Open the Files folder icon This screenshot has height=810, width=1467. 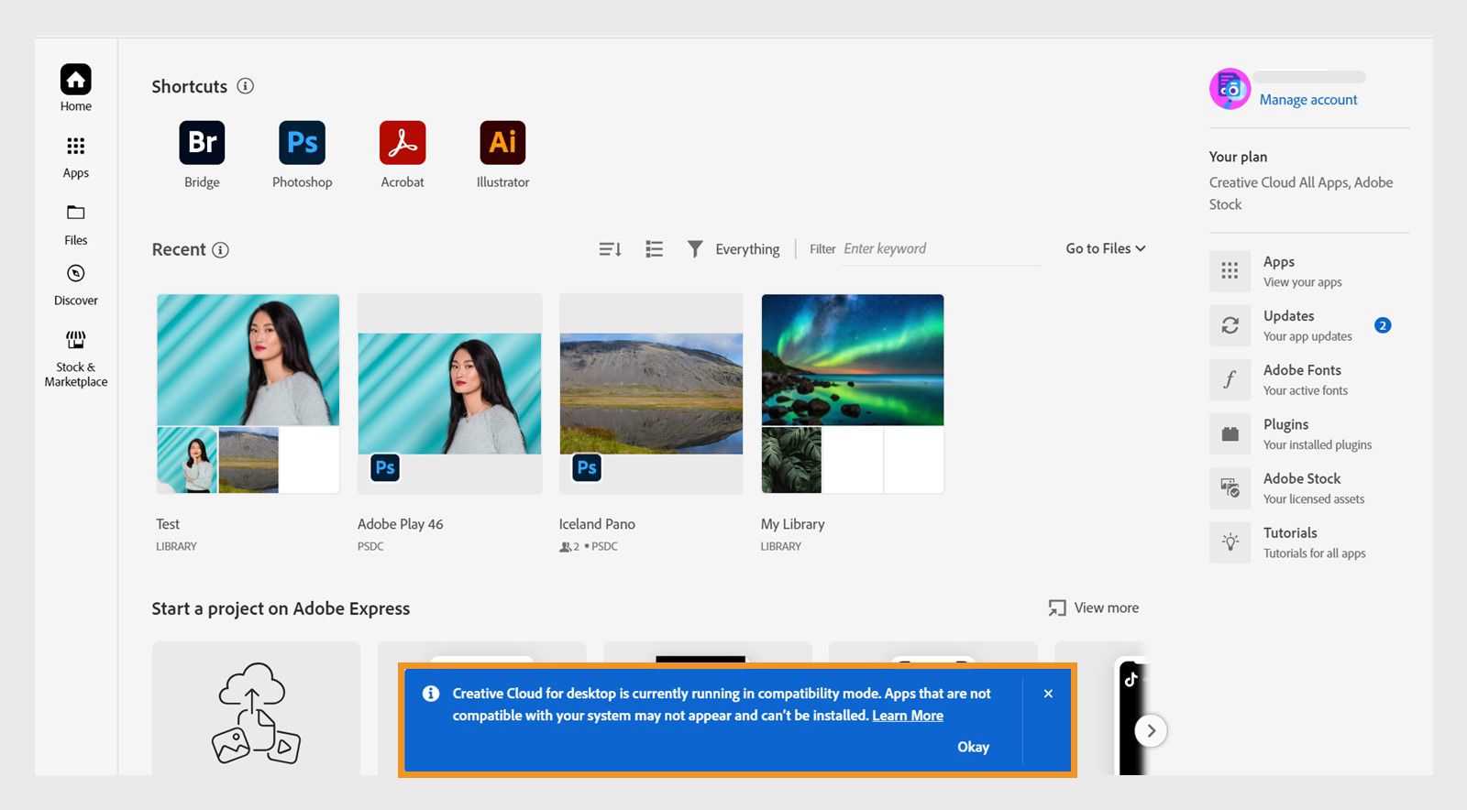[x=76, y=213]
